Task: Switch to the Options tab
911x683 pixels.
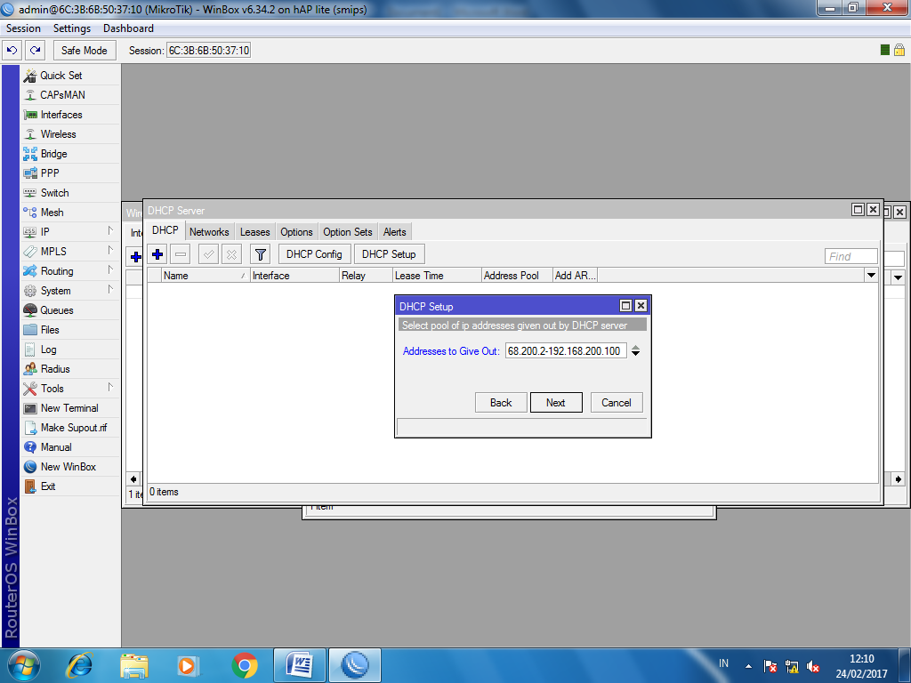Action: [296, 232]
